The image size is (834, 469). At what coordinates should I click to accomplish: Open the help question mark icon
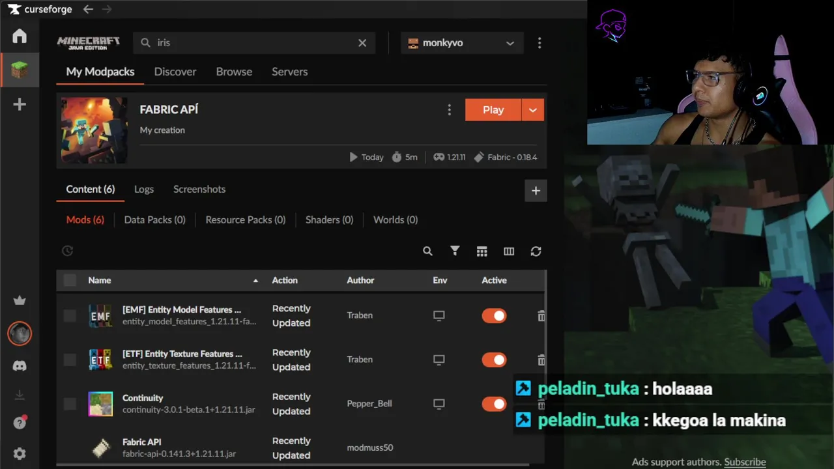click(x=20, y=423)
